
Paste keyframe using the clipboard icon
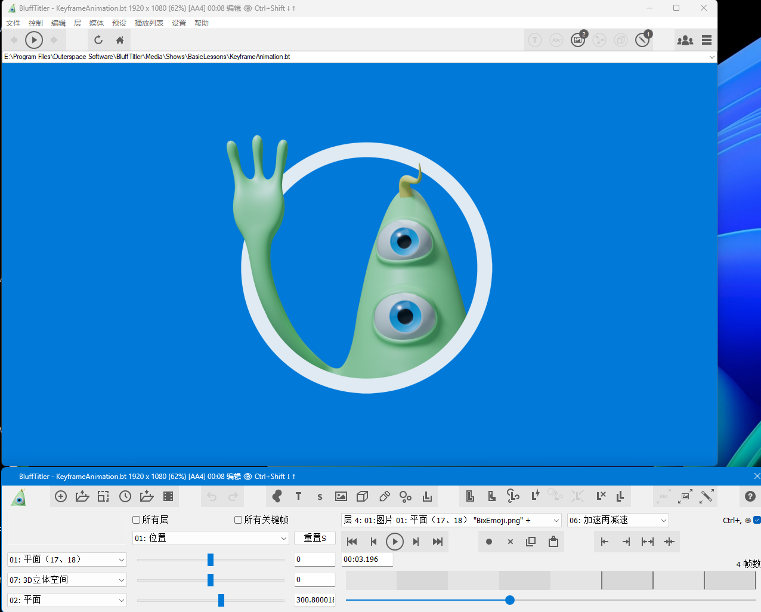[553, 542]
